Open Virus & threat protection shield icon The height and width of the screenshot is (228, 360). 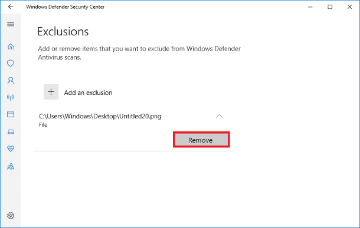click(11, 63)
